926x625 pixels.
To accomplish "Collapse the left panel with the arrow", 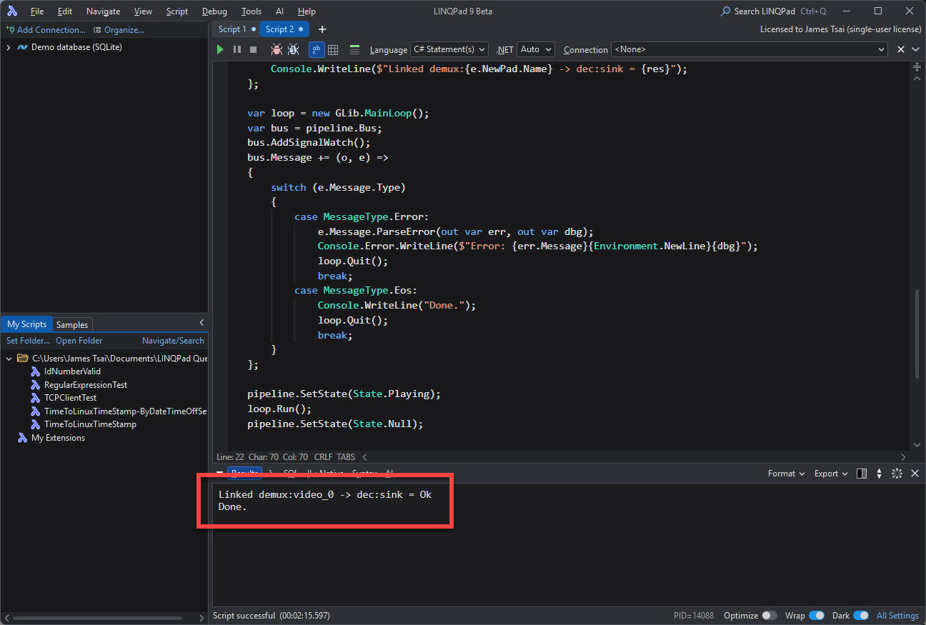I will (x=201, y=324).
